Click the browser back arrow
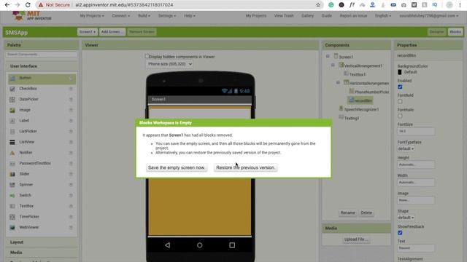The width and height of the screenshot is (467, 262). point(7,5)
